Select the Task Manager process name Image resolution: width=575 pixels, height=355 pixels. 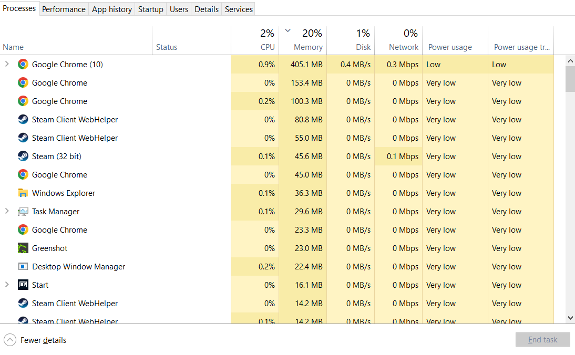[56, 212]
